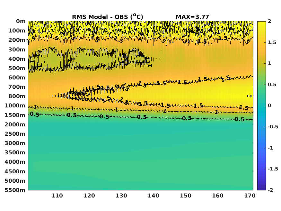
Task: Click the "0m" depth axis label
Action: point(21,21)
